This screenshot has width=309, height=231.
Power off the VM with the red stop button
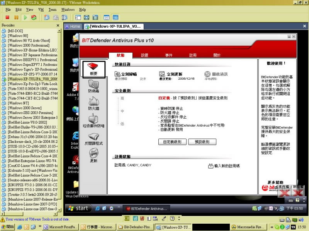coord(7,17)
